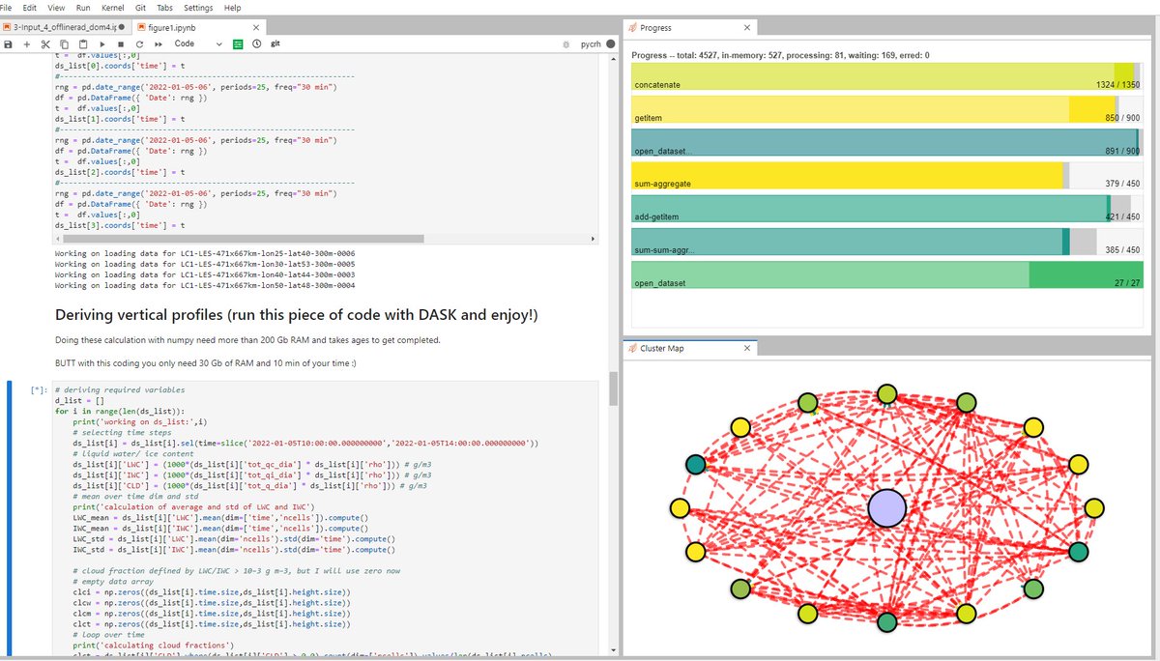Open the Run menu

coord(83,8)
